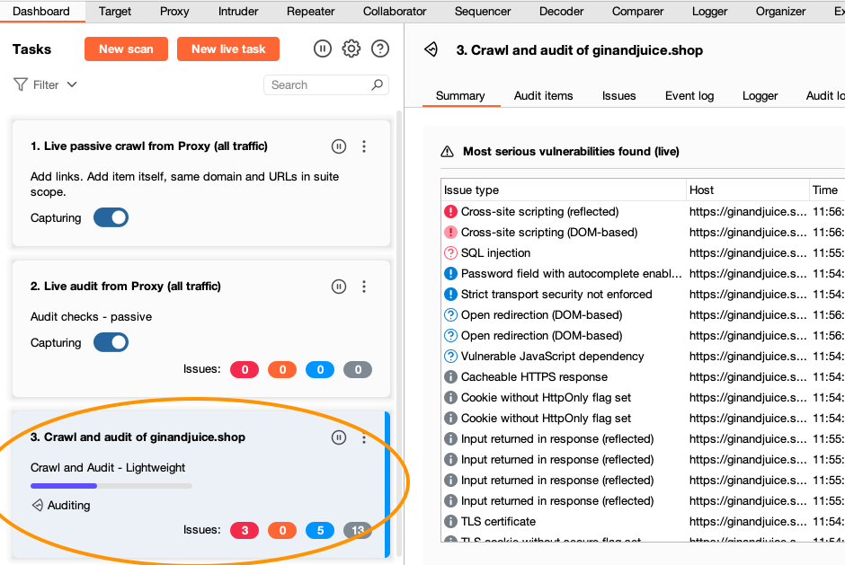Switch to the Repeater tab
This screenshot has height=565, width=845.
pos(310,11)
